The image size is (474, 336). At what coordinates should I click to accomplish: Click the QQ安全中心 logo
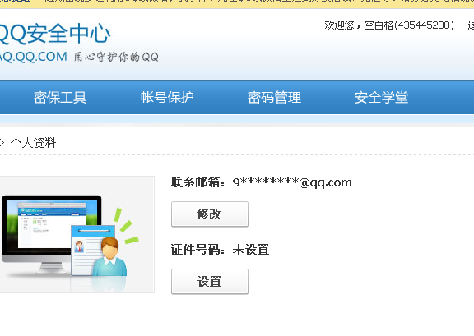click(x=54, y=33)
